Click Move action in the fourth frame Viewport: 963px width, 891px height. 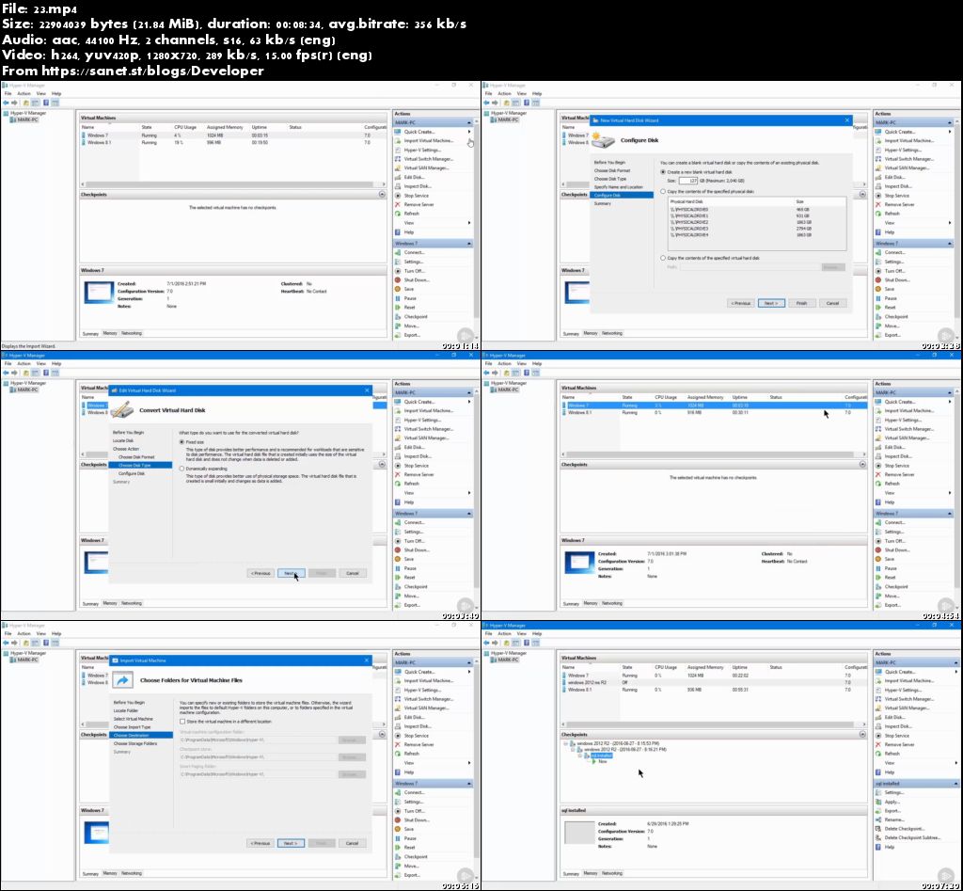point(892,597)
